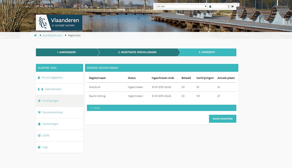Click the family icon beside Gezinssituatie
The image size is (292, 168).
(x=40, y=89)
